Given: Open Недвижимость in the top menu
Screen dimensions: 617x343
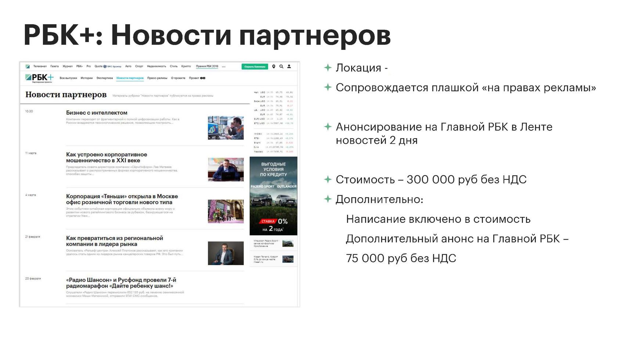Looking at the screenshot, I should 156,66.
